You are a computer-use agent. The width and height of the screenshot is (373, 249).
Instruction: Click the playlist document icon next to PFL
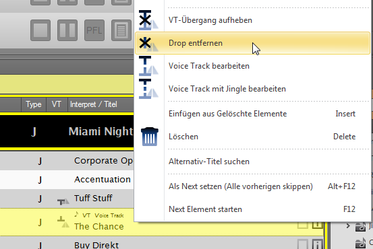point(121,30)
